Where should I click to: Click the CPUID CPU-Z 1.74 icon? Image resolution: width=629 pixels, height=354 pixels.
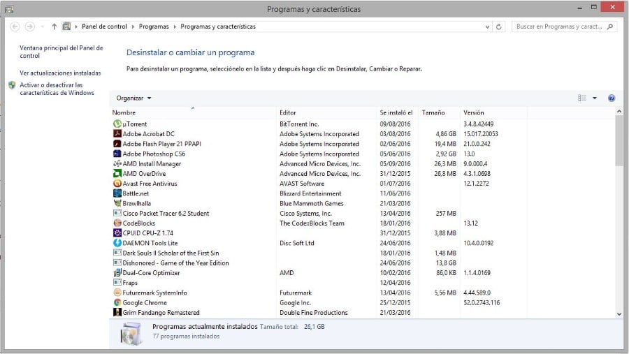[x=117, y=233]
